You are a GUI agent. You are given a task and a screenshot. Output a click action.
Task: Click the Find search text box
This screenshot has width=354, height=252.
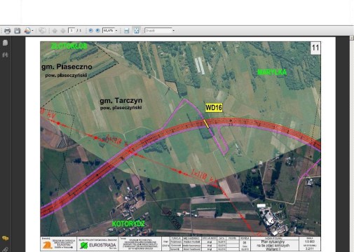coord(158,30)
